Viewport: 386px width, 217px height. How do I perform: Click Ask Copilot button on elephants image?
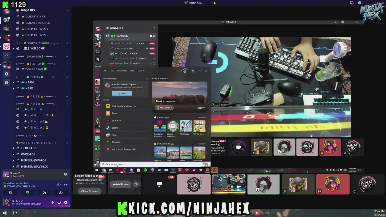pyautogui.click(x=164, y=108)
